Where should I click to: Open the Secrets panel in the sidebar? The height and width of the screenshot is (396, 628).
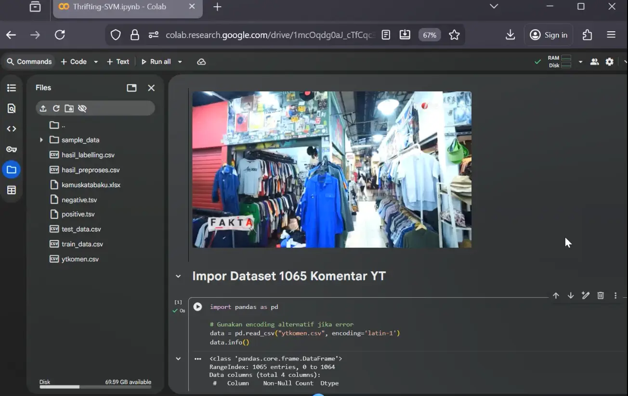click(12, 149)
